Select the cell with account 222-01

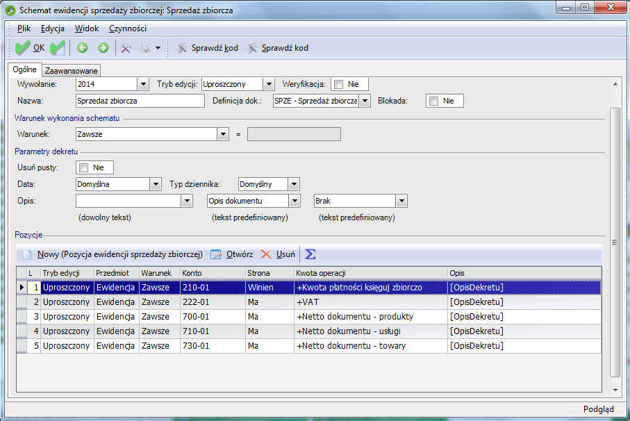[x=213, y=302]
